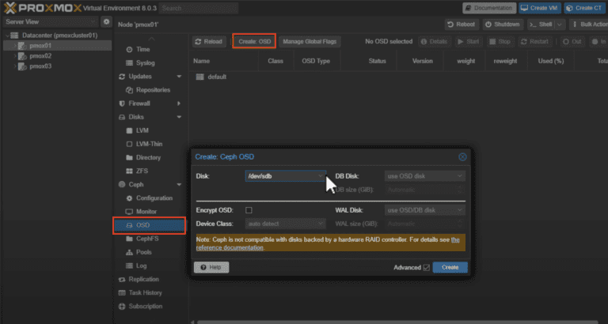Select the OSD drive icon entry
The width and height of the screenshot is (608, 324).
(130, 225)
